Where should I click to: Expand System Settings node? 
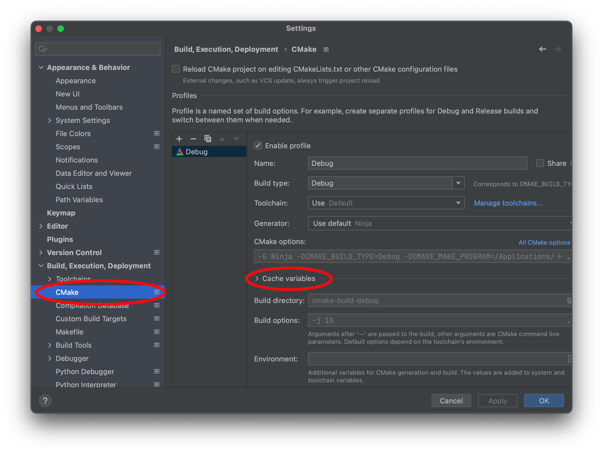coord(50,120)
